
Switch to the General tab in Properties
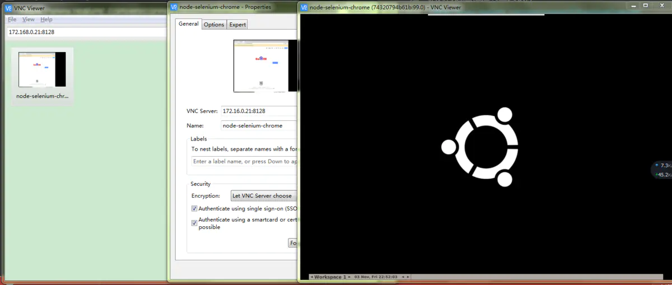click(189, 24)
